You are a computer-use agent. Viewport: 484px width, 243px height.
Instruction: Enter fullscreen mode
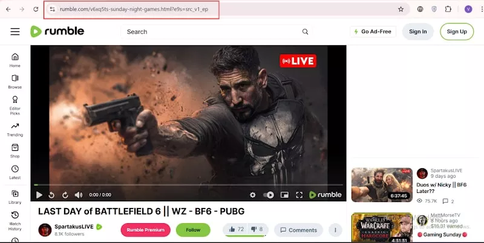(299, 195)
